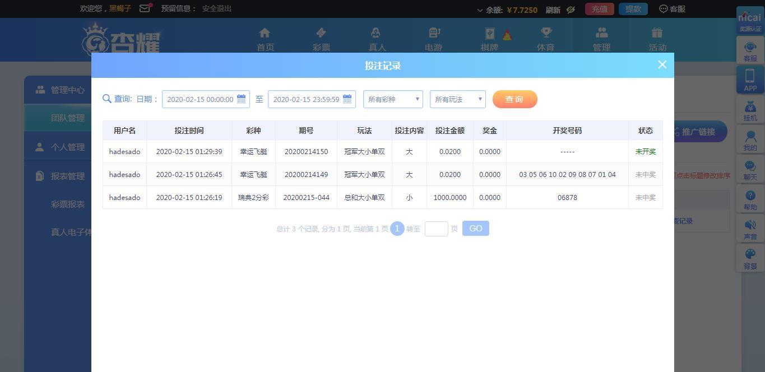
Task: Click the orange 查询 button
Action: (x=514, y=99)
